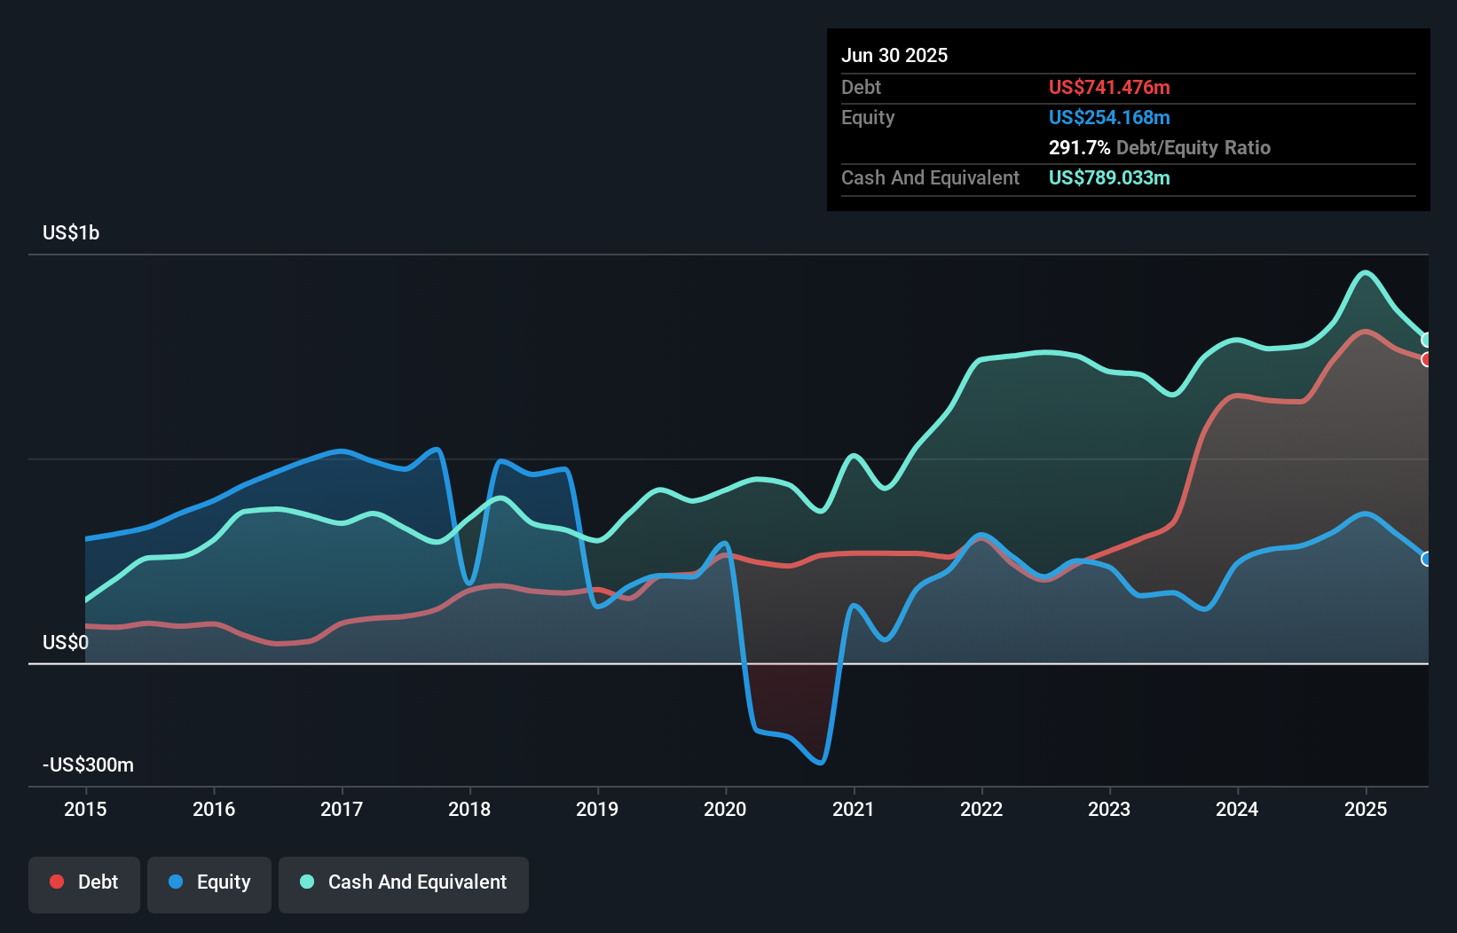Toggle the Equity series legend button
Image resolution: width=1457 pixels, height=933 pixels.
pos(209,883)
